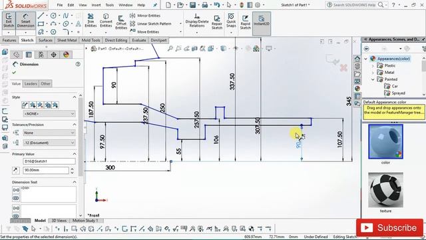Select the Circle sketch tool
Viewport: 426px width, 240px height.
[53, 15]
